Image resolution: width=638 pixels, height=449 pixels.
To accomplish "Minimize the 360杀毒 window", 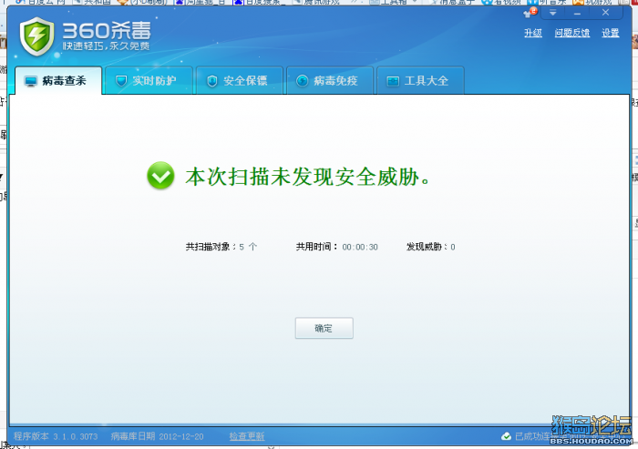I will coord(577,14).
